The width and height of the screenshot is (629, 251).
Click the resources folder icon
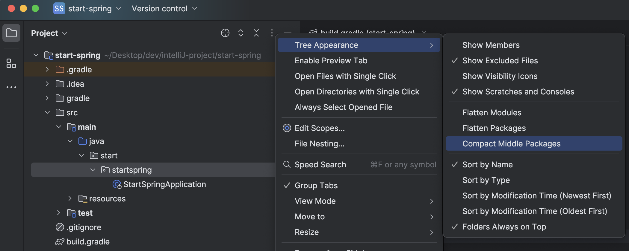click(x=83, y=199)
